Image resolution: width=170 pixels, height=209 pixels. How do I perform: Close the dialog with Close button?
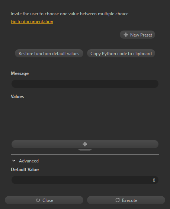[44, 200]
